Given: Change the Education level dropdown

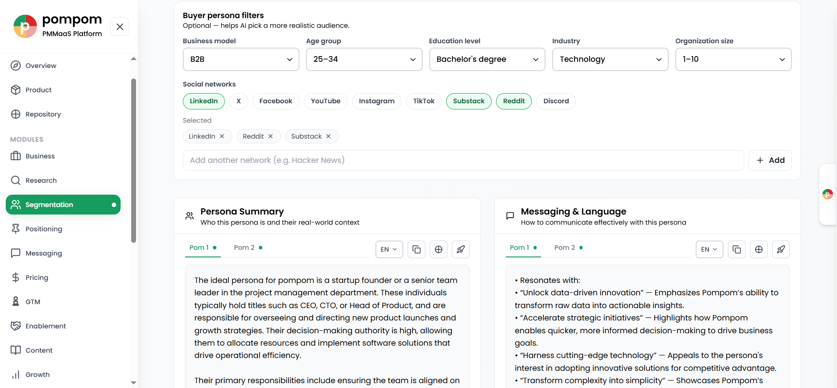Looking at the screenshot, I should (487, 59).
